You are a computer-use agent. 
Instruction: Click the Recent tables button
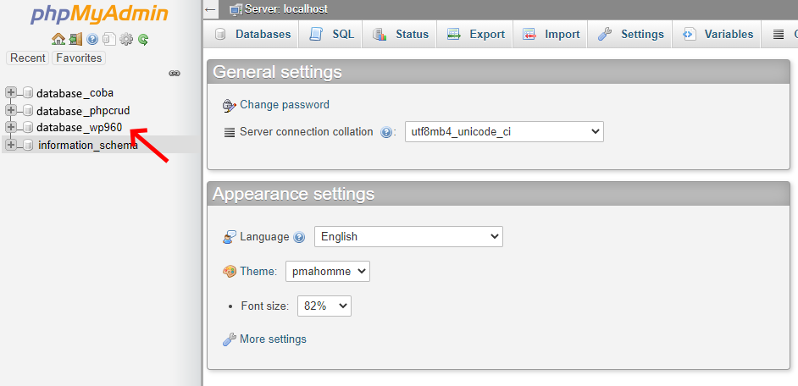point(27,58)
